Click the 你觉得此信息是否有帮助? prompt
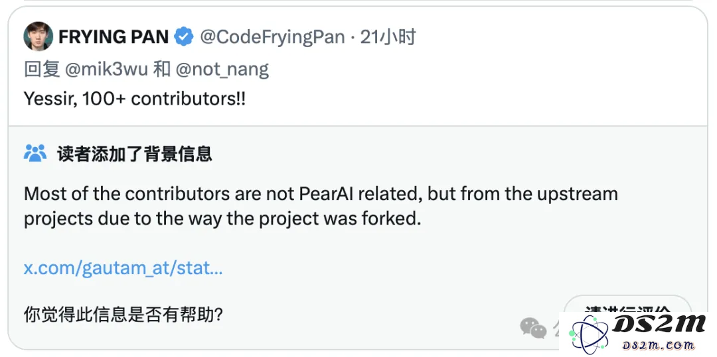717x357 pixels. tap(123, 314)
